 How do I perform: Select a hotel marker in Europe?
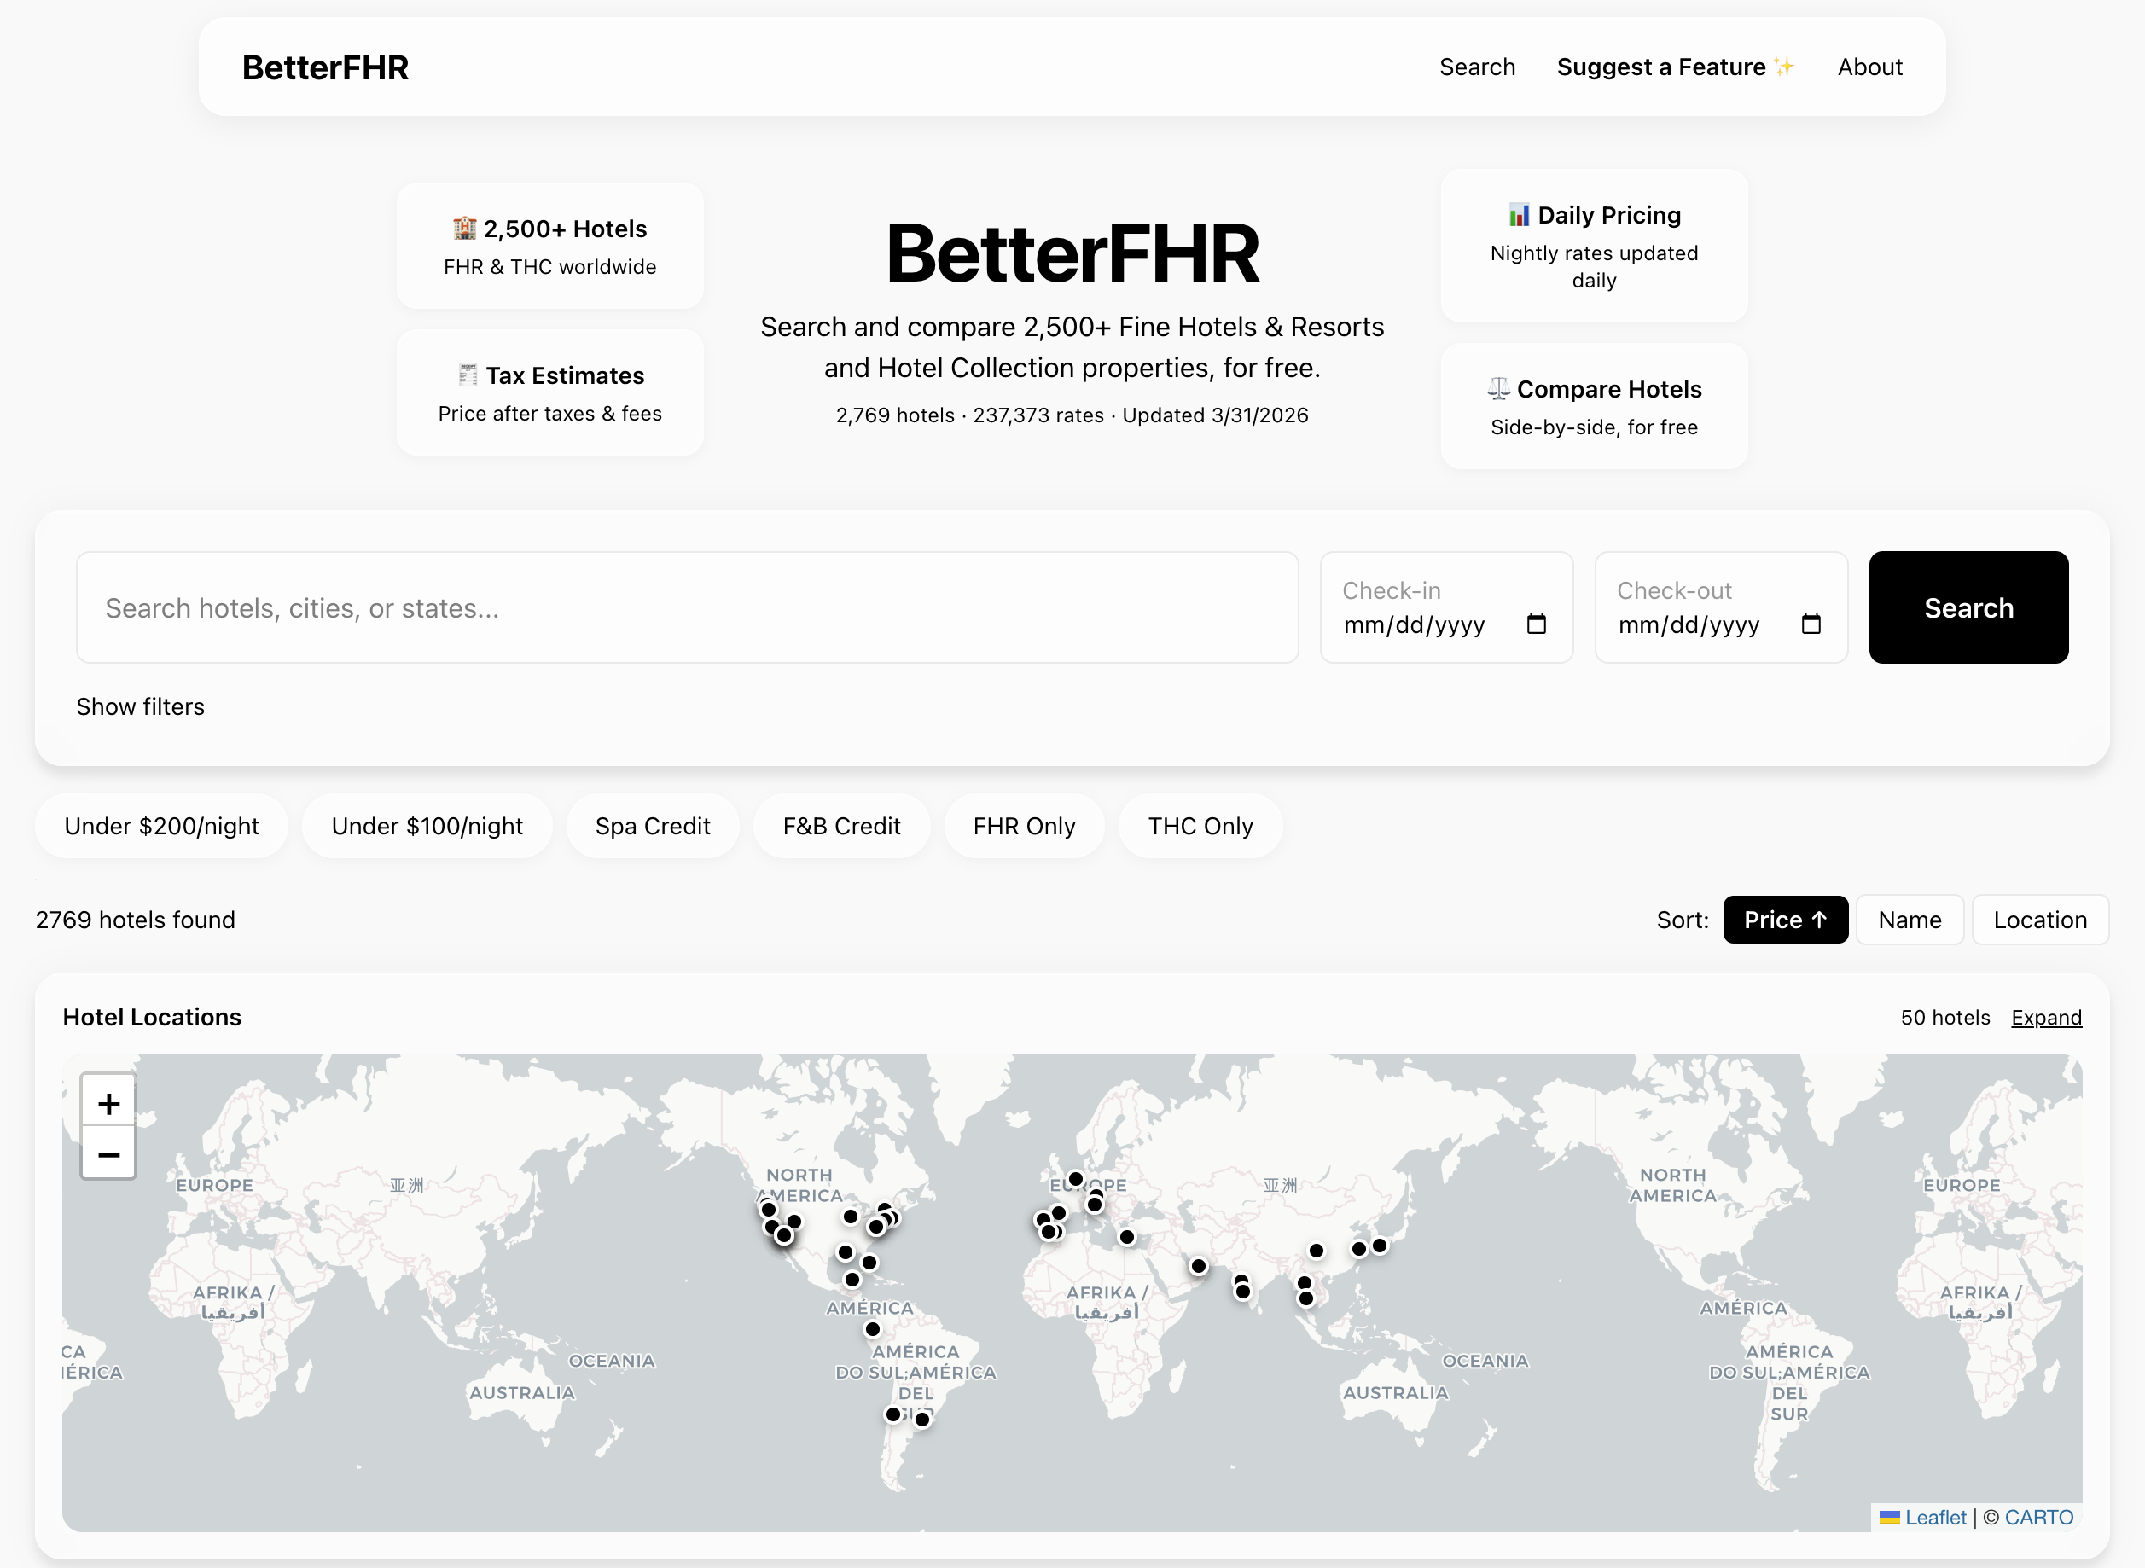pyautogui.click(x=1075, y=1178)
